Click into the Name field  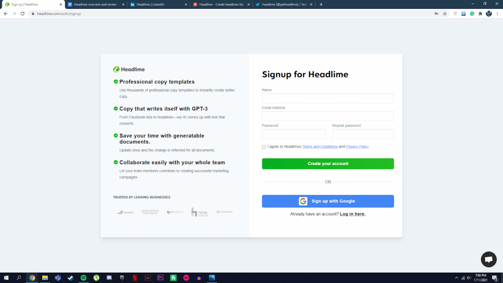[x=328, y=98]
